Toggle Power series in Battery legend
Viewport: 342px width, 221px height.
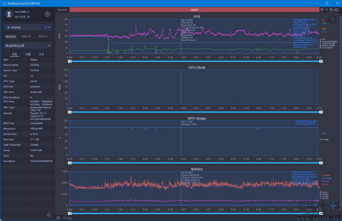click(x=323, y=192)
